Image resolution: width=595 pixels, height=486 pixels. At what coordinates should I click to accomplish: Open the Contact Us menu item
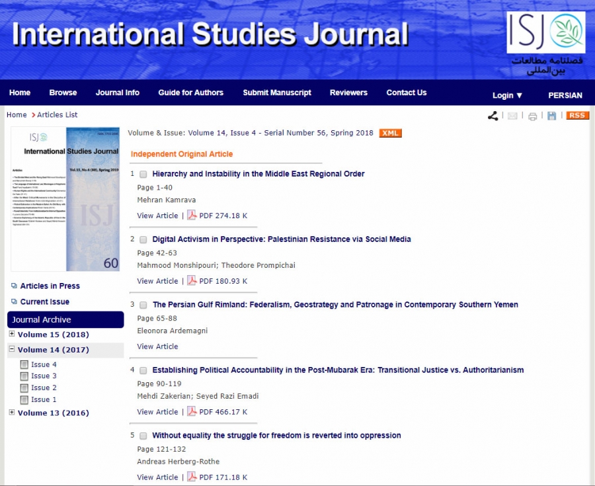pyautogui.click(x=407, y=93)
